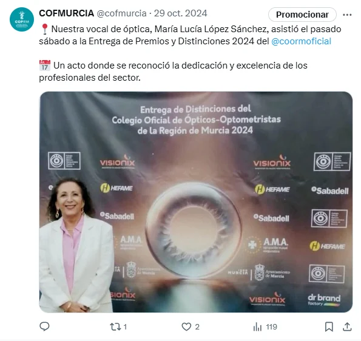Click the reply speech bubble icon
Screen dimensions: 361x341
point(44,326)
